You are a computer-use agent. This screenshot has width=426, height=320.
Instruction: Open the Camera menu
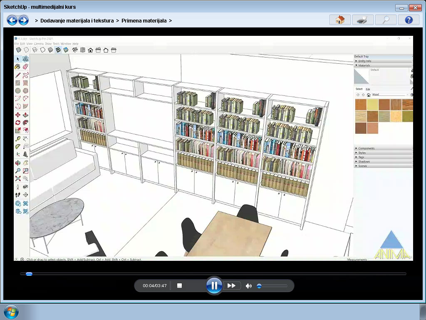pos(38,44)
